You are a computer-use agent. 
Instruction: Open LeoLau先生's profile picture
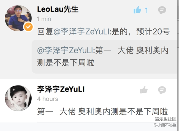pyautogui.click(x=18, y=18)
